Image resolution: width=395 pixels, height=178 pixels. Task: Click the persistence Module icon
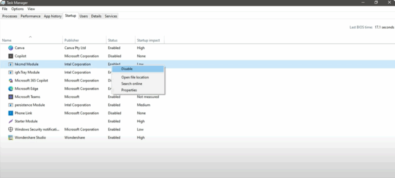10,105
